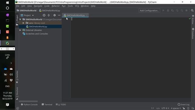Close the SMOHelloWorld.py editor tab
The image size is (195, 110).
(x=87, y=15)
